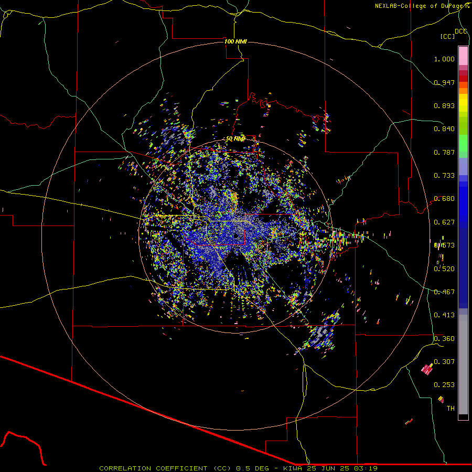Click the 0.947 color scale value
This screenshot has height=472, width=472.
coord(444,82)
